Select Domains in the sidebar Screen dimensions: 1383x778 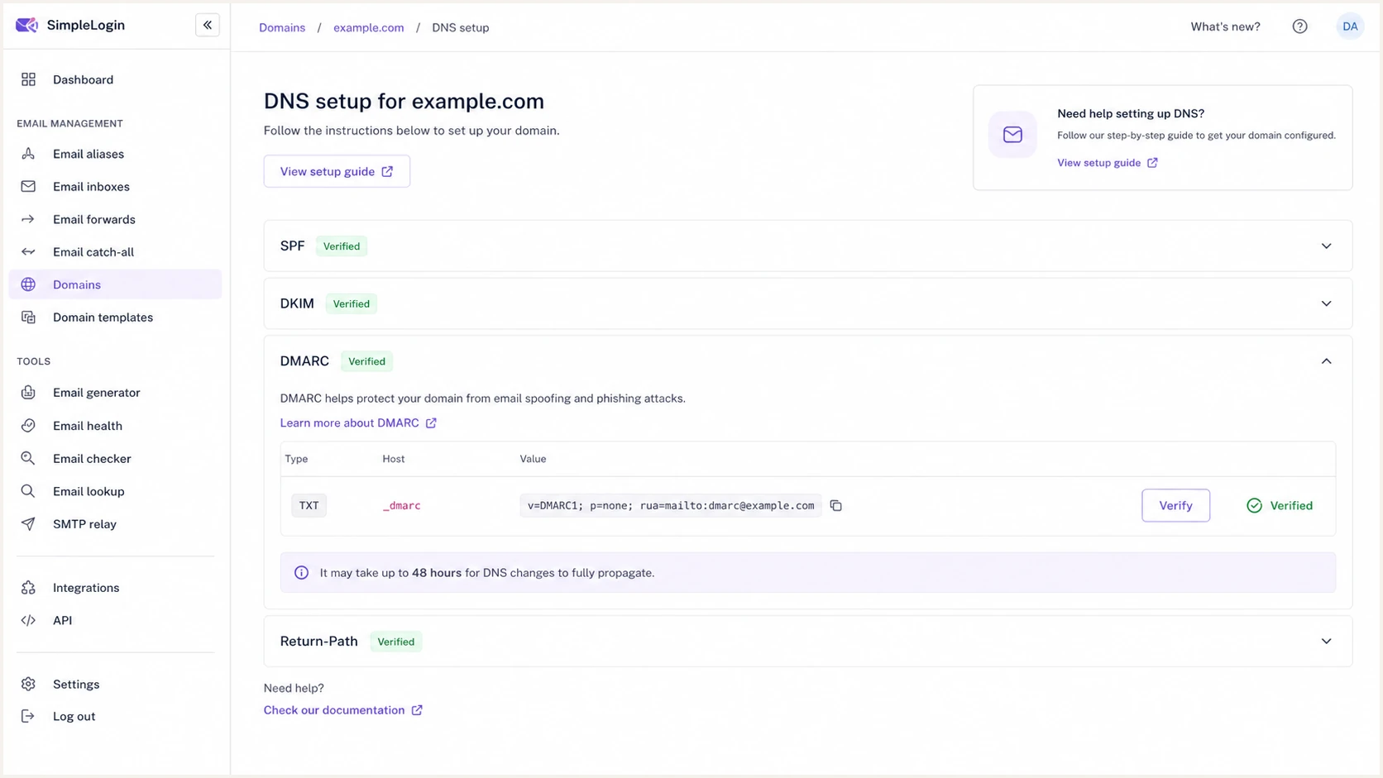click(115, 284)
